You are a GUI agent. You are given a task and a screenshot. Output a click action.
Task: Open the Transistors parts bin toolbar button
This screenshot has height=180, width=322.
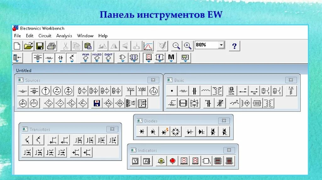tap(72, 58)
